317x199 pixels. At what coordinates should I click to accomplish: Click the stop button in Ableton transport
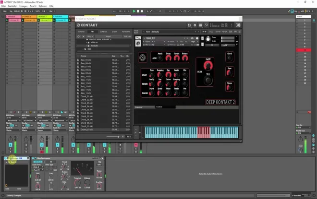[138, 12]
